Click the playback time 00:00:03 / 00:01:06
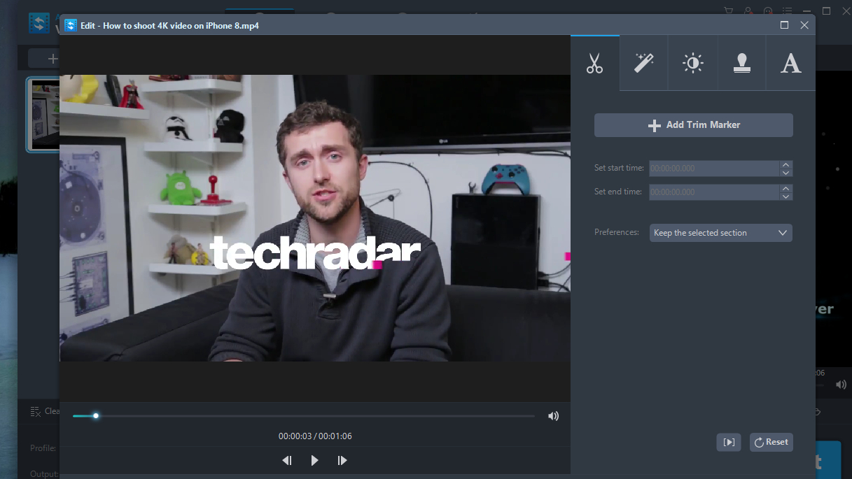 click(x=315, y=436)
